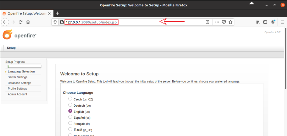Go back with the browser back arrow
Image resolution: width=287 pixels, height=136 pixels.
(x=5, y=22)
